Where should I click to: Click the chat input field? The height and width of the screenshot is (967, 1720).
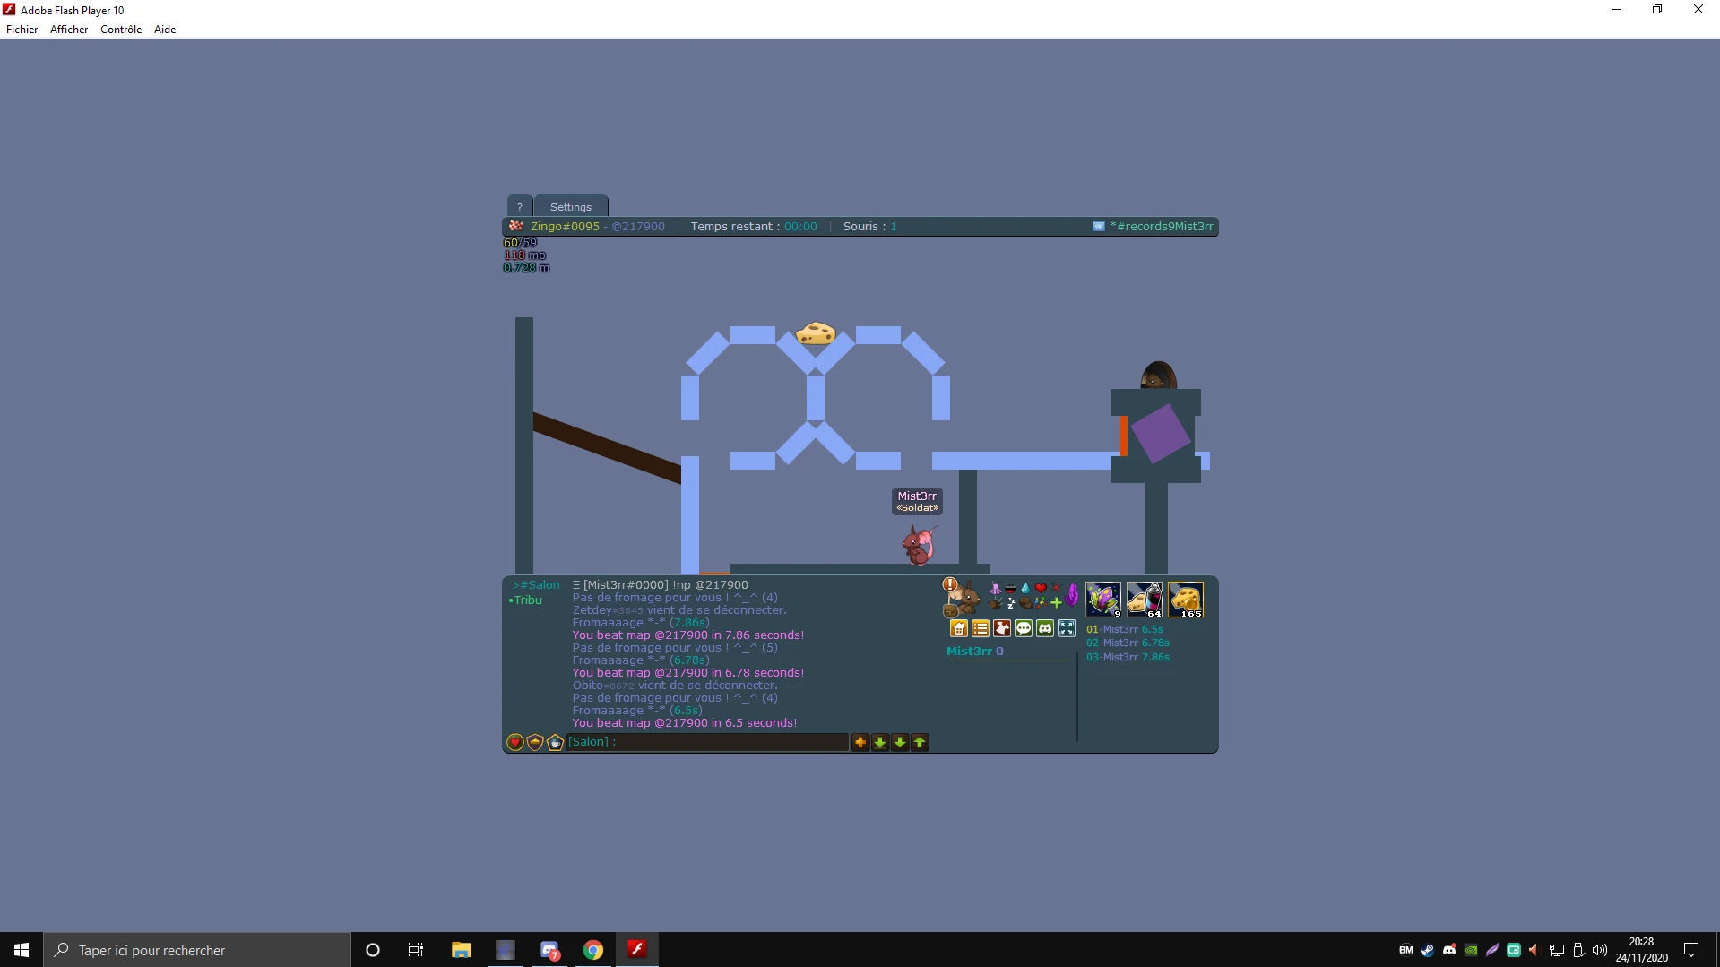707,742
